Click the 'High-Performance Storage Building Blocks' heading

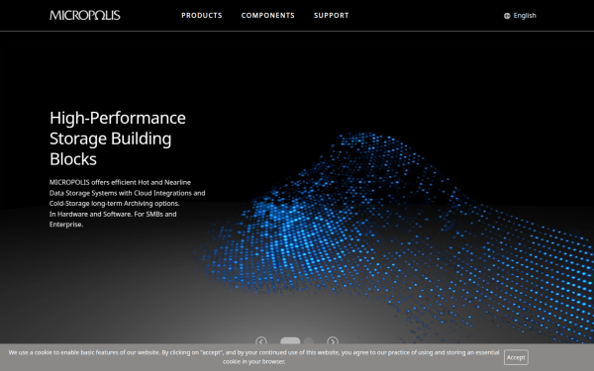tap(118, 139)
